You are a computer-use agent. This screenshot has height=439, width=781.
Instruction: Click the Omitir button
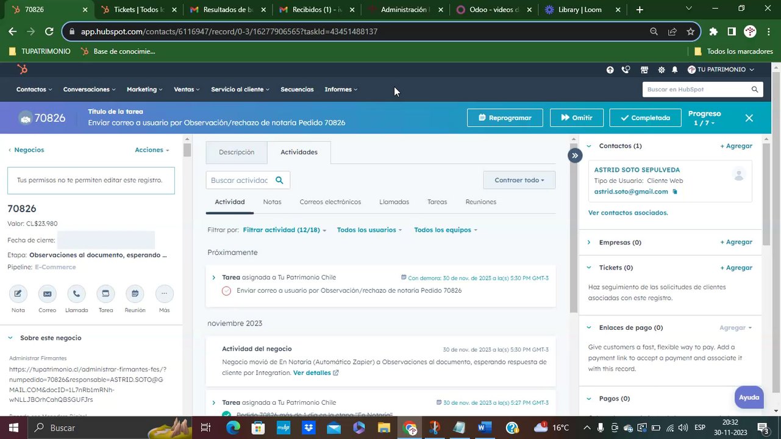pos(577,118)
